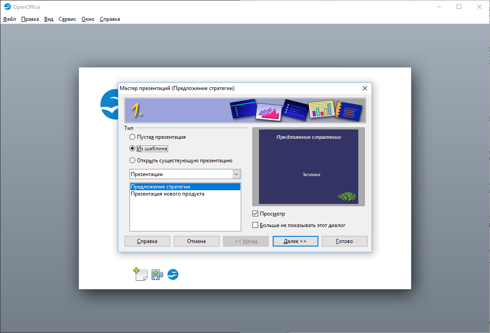This screenshot has width=490, height=333.
Task: Select Открыть существующую презентацию option
Action: (132, 160)
